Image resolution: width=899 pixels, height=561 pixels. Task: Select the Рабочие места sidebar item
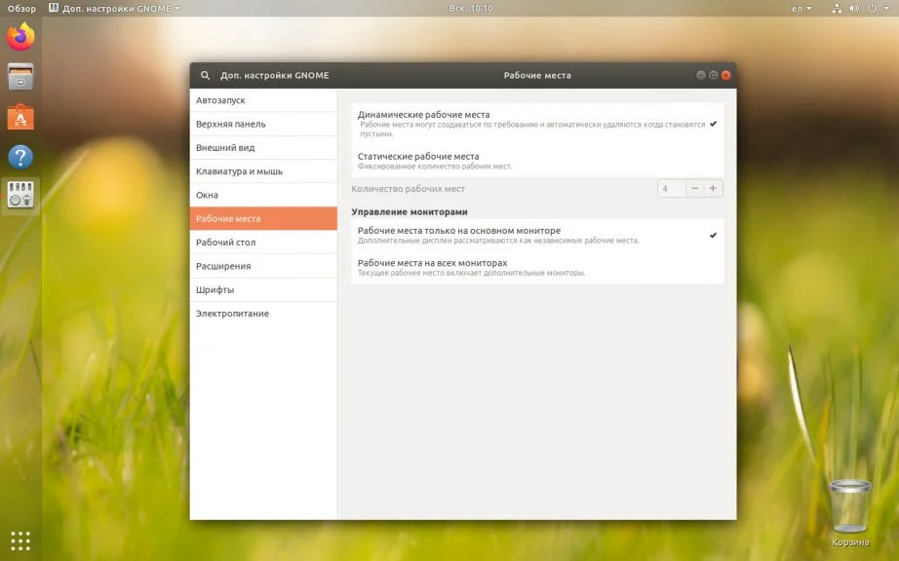pyautogui.click(x=263, y=219)
